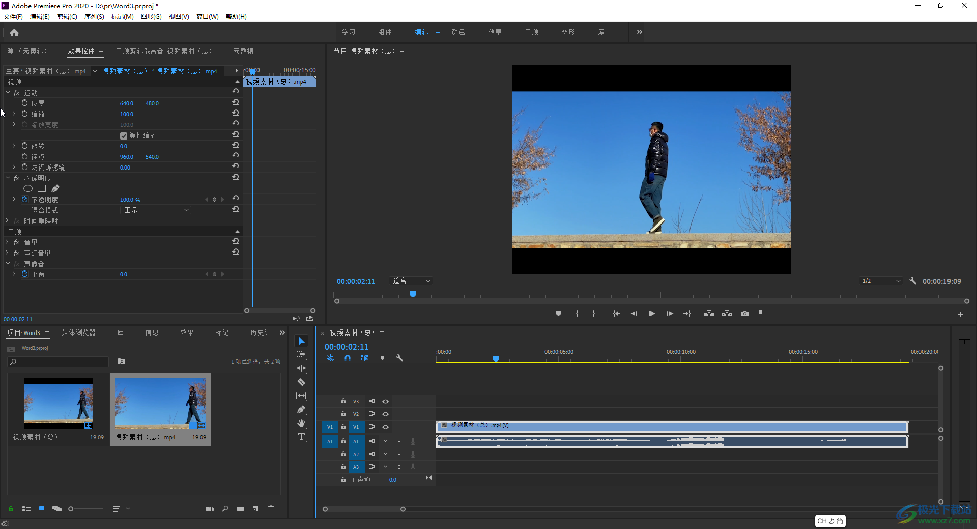The width and height of the screenshot is (977, 529).
Task: Add marker in timeline panel
Action: pyautogui.click(x=382, y=358)
